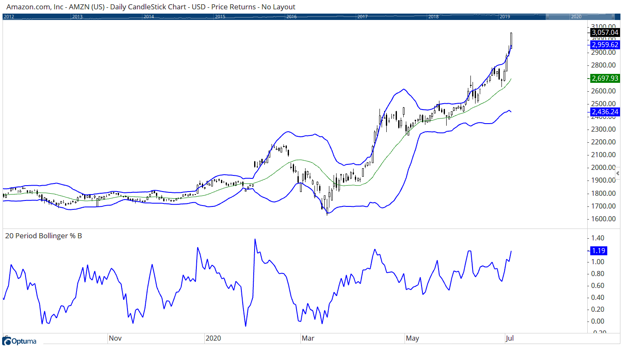Grab the left handle of the timeline range selector
This screenshot has height=347, width=623.
[x=547, y=17]
